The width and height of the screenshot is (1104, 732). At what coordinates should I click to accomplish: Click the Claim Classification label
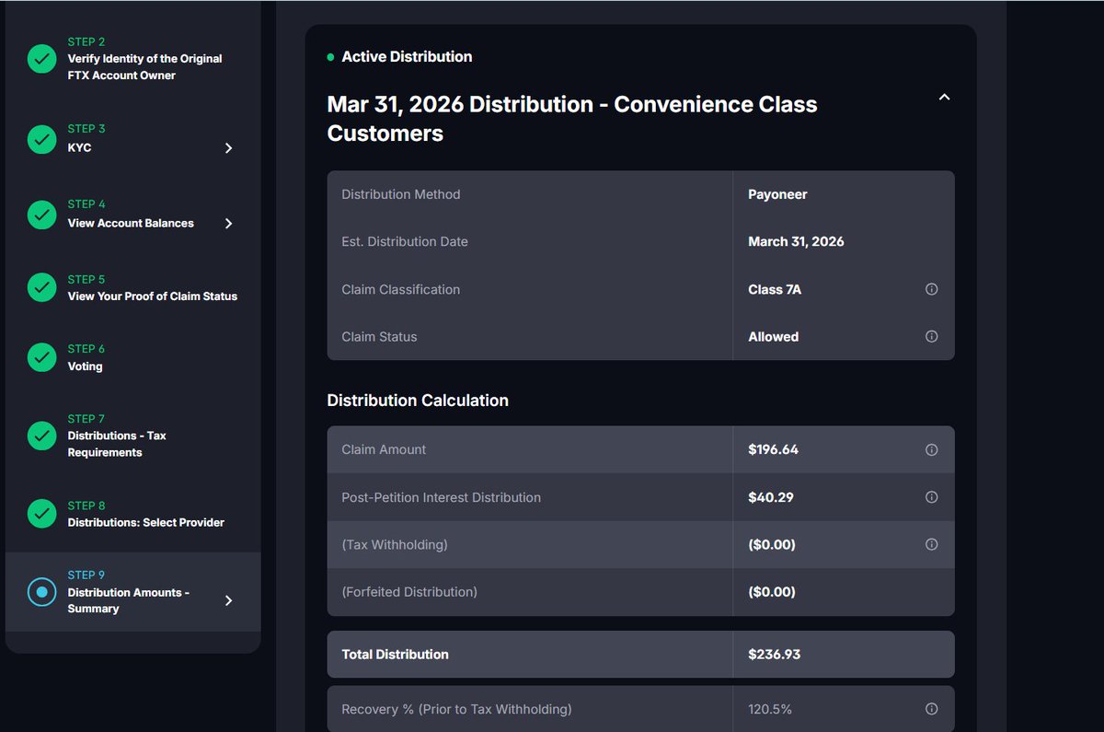click(400, 289)
